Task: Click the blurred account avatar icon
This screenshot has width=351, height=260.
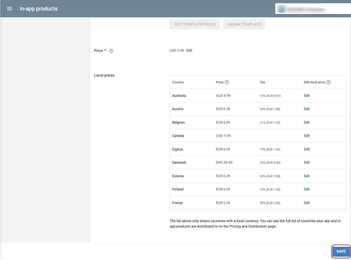Action: click(282, 9)
